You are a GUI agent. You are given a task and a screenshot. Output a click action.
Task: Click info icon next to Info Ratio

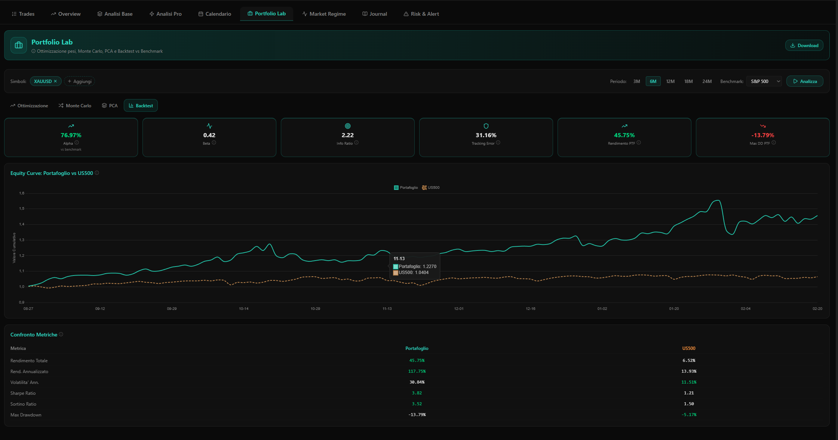pos(356,142)
